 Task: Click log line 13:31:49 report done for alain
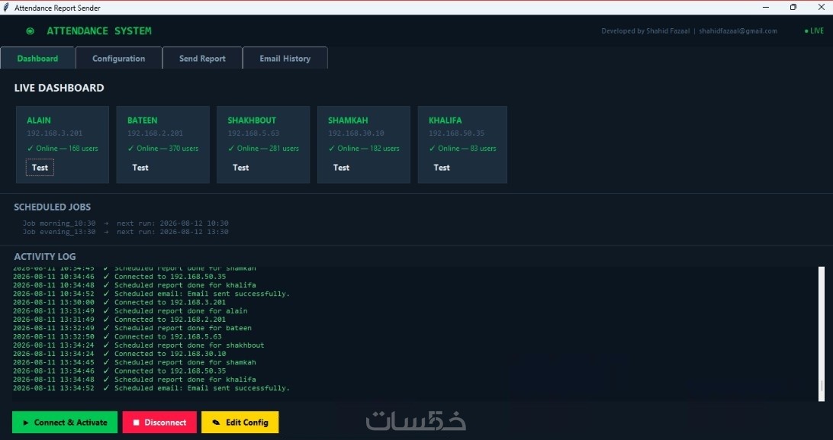pos(130,311)
